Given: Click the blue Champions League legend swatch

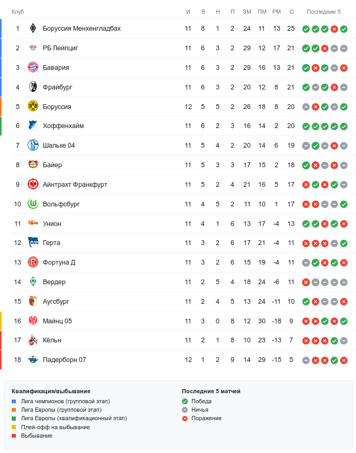Looking at the screenshot, I should point(14,402).
